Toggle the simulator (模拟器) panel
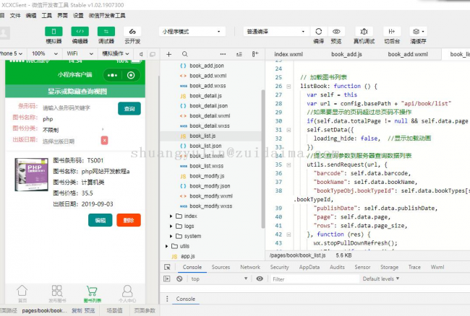The image size is (470, 316). pyautogui.click(x=54, y=32)
